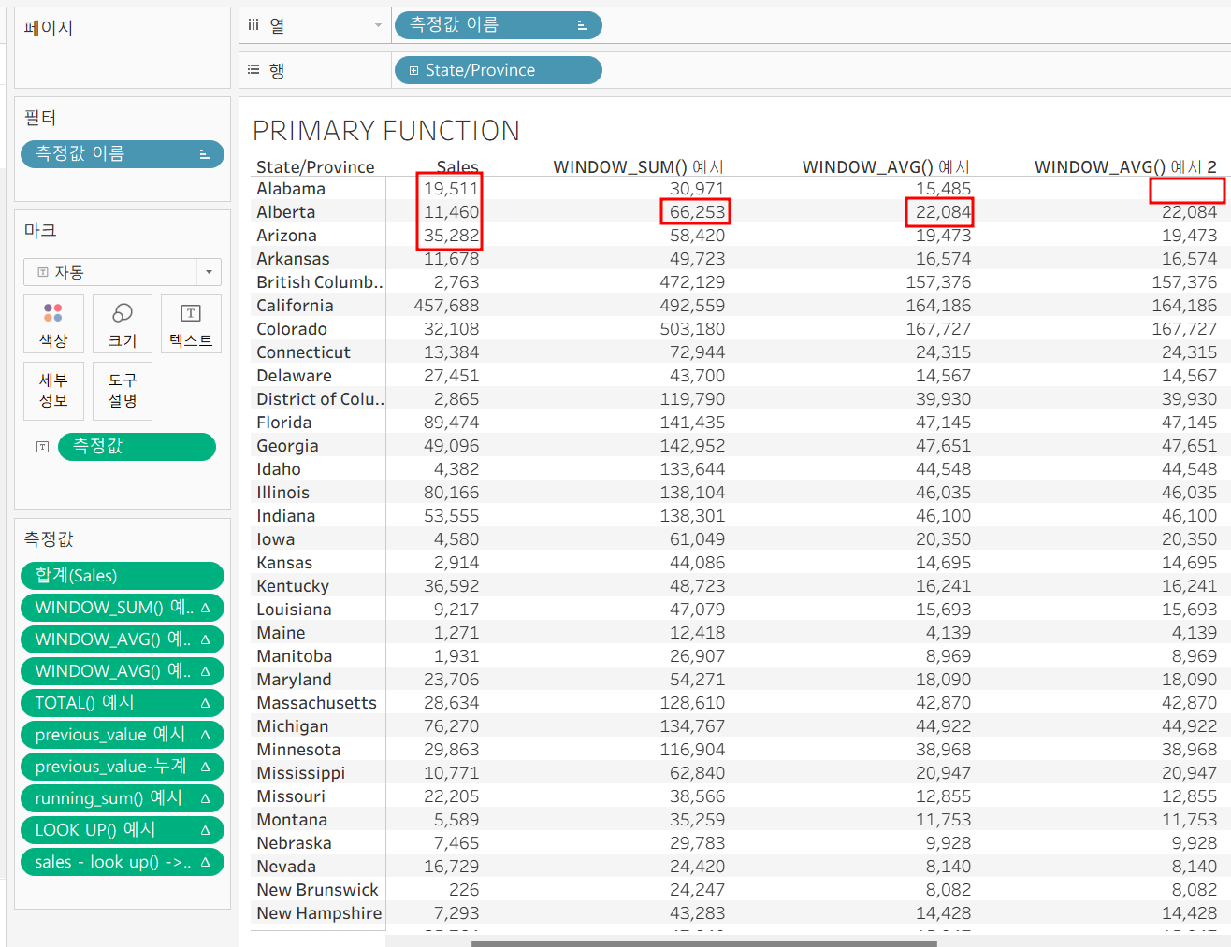The height and width of the screenshot is (947, 1231).
Task: Select the New Hampshire row label
Action: [x=319, y=913]
